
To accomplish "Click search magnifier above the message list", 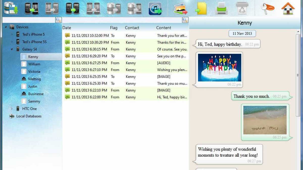I will click(x=185, y=20).
